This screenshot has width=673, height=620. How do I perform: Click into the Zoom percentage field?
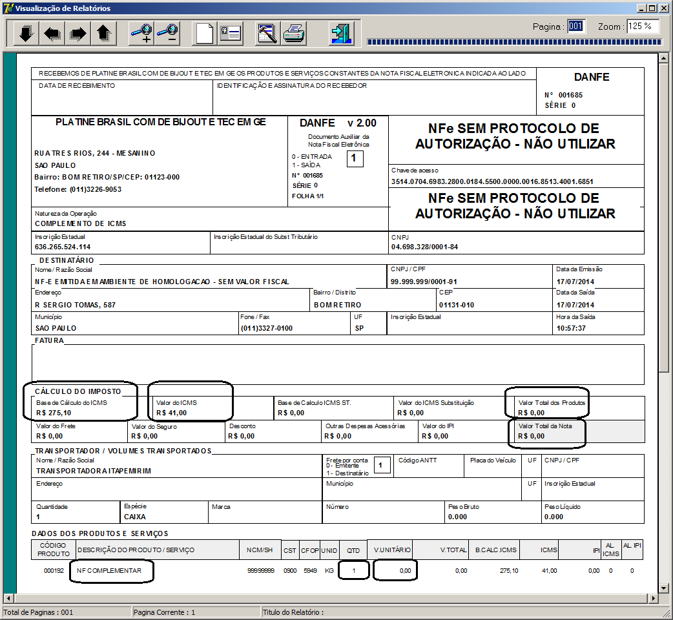(x=644, y=26)
